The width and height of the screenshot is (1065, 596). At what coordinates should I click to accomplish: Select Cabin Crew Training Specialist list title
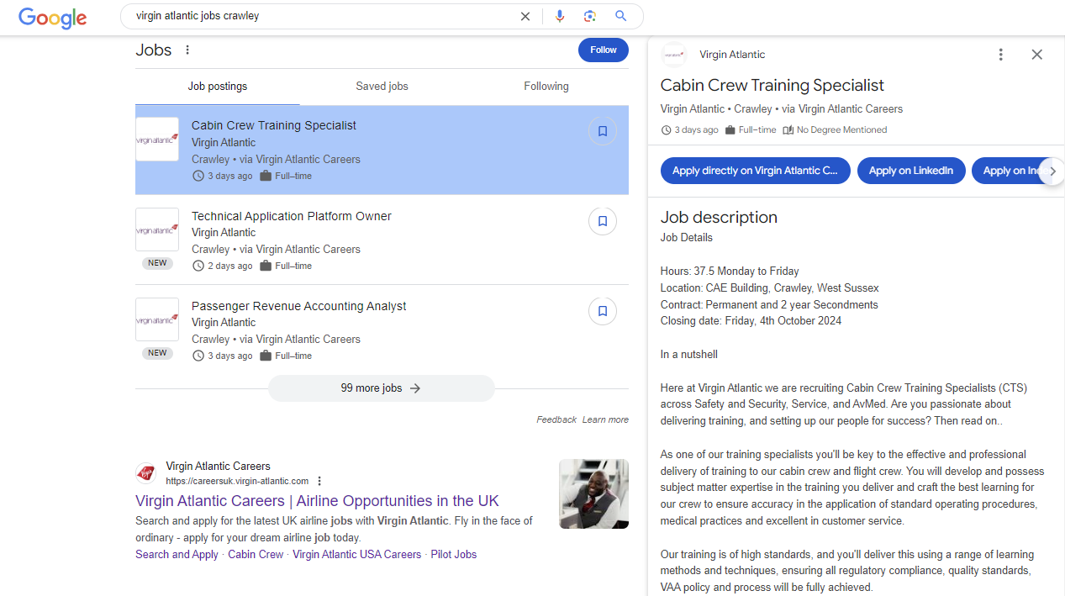pos(274,125)
